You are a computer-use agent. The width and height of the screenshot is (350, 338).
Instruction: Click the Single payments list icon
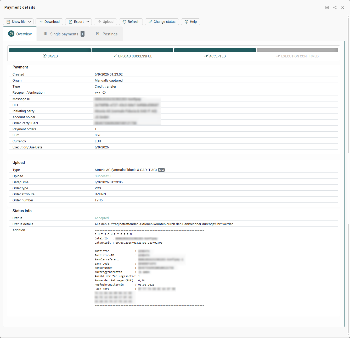pyautogui.click(x=45, y=34)
